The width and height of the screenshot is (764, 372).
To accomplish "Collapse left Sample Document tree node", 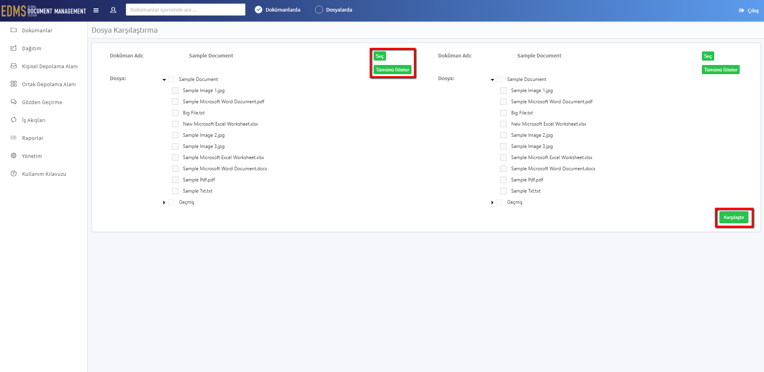I will pos(164,80).
